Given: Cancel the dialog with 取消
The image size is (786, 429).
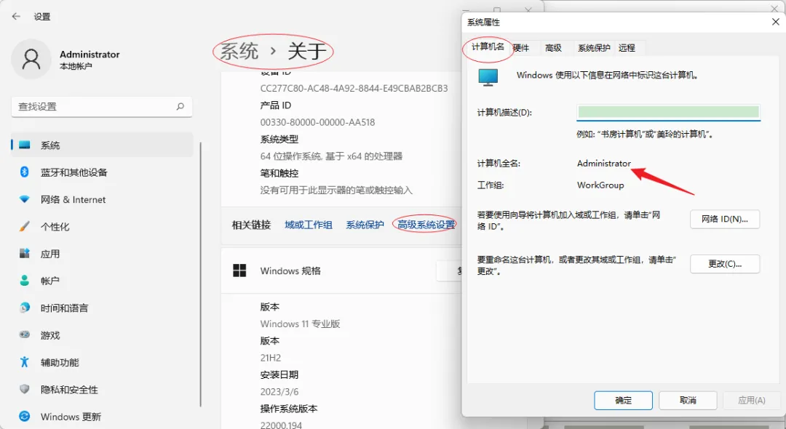Looking at the screenshot, I should point(688,401).
